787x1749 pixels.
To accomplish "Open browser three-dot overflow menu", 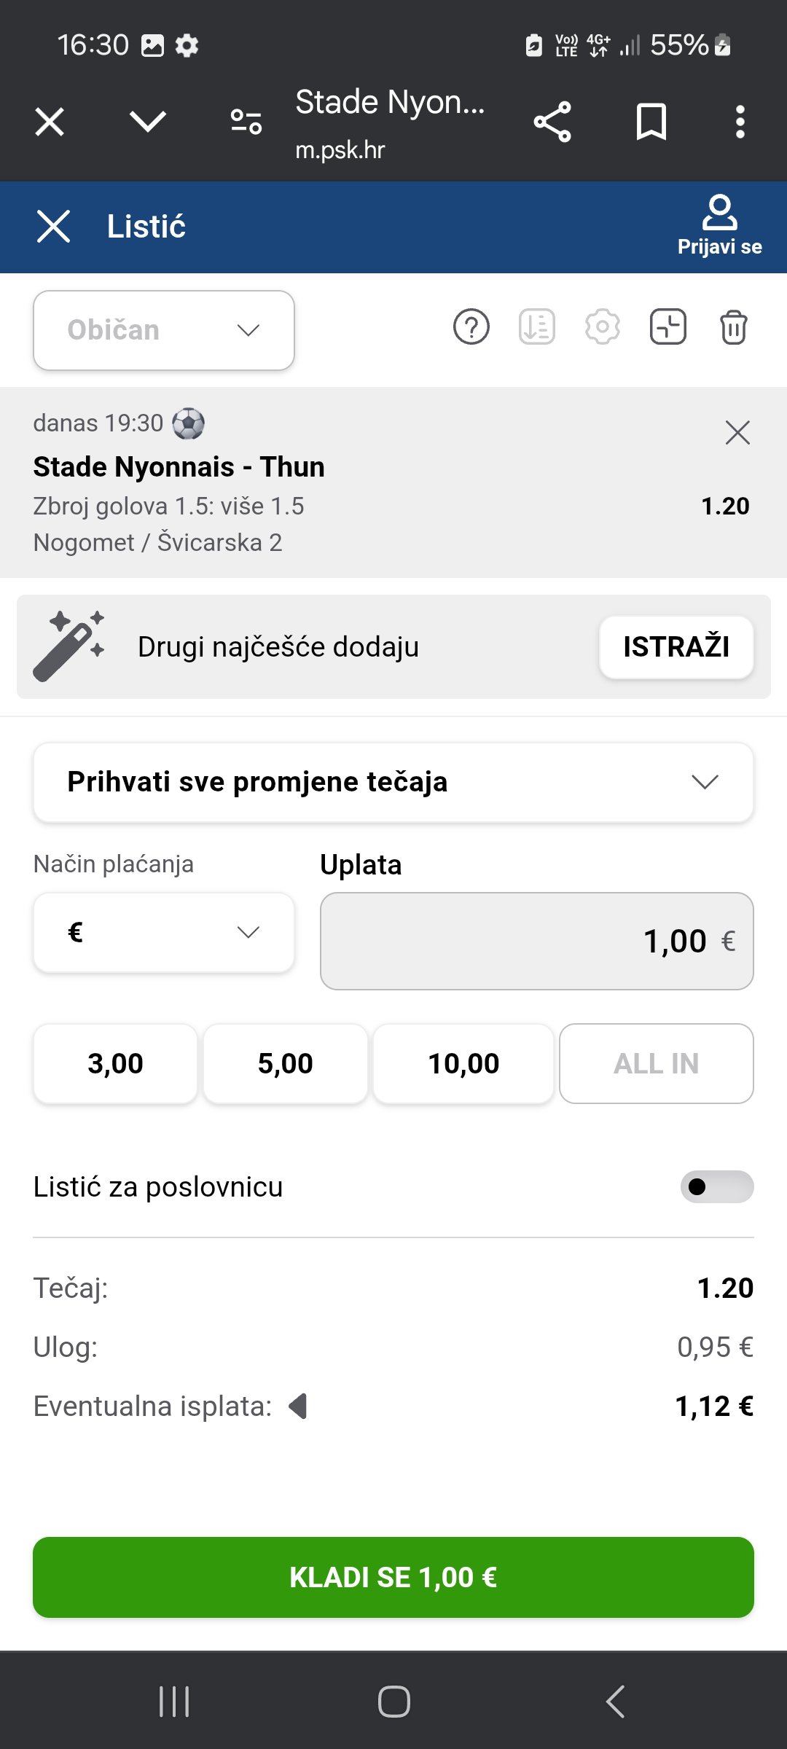I will (x=740, y=122).
